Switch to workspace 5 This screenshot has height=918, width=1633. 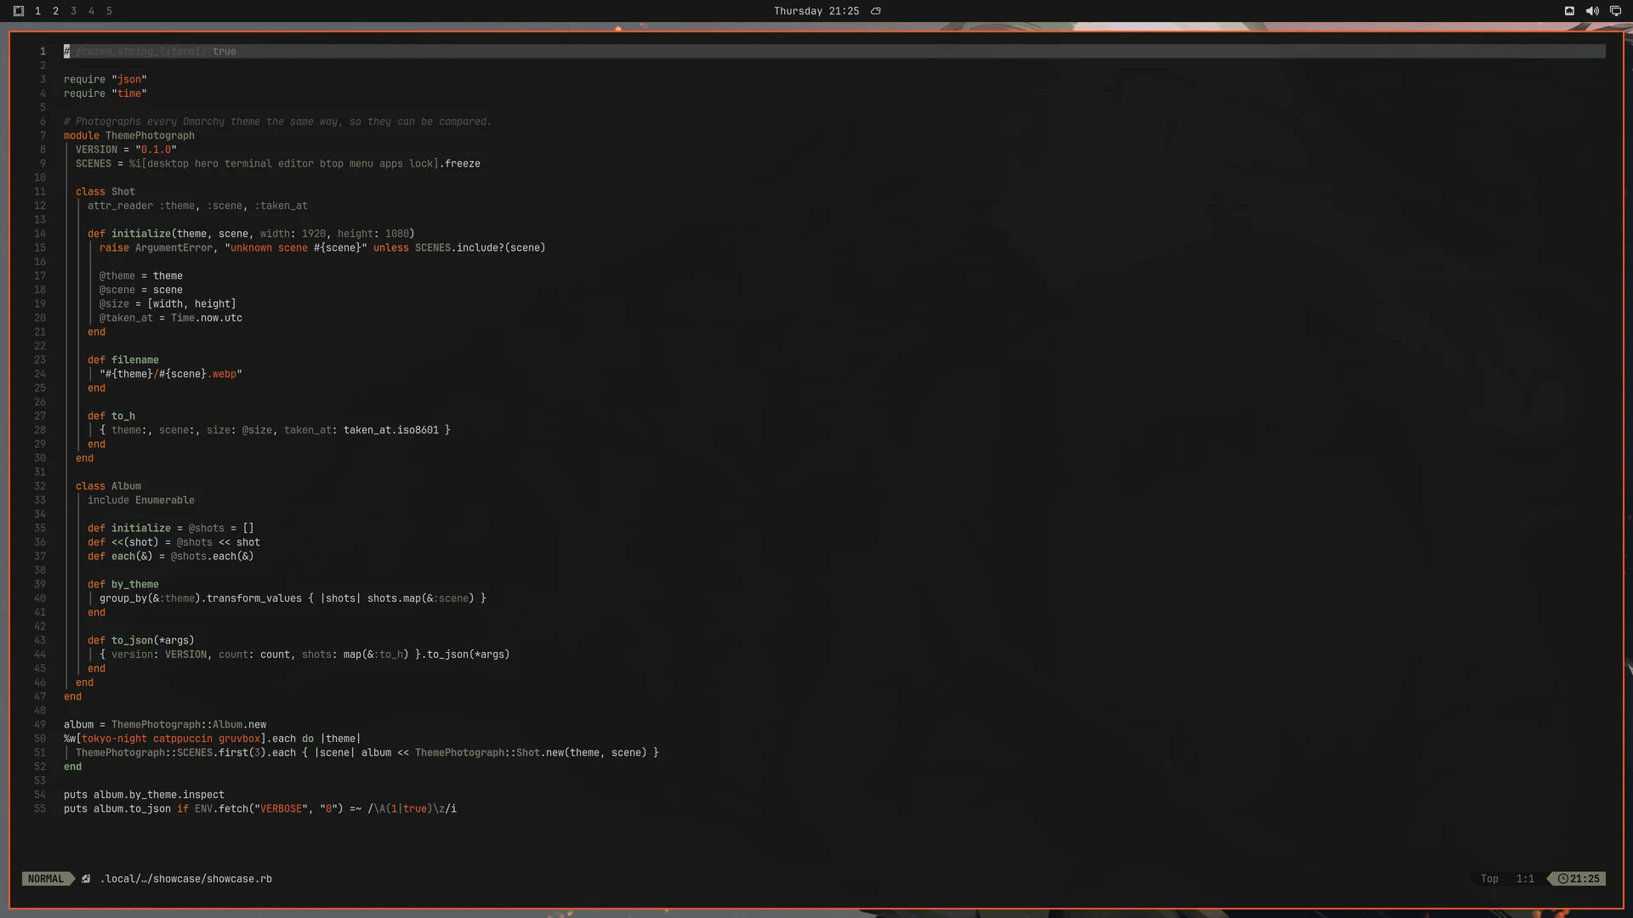(109, 11)
